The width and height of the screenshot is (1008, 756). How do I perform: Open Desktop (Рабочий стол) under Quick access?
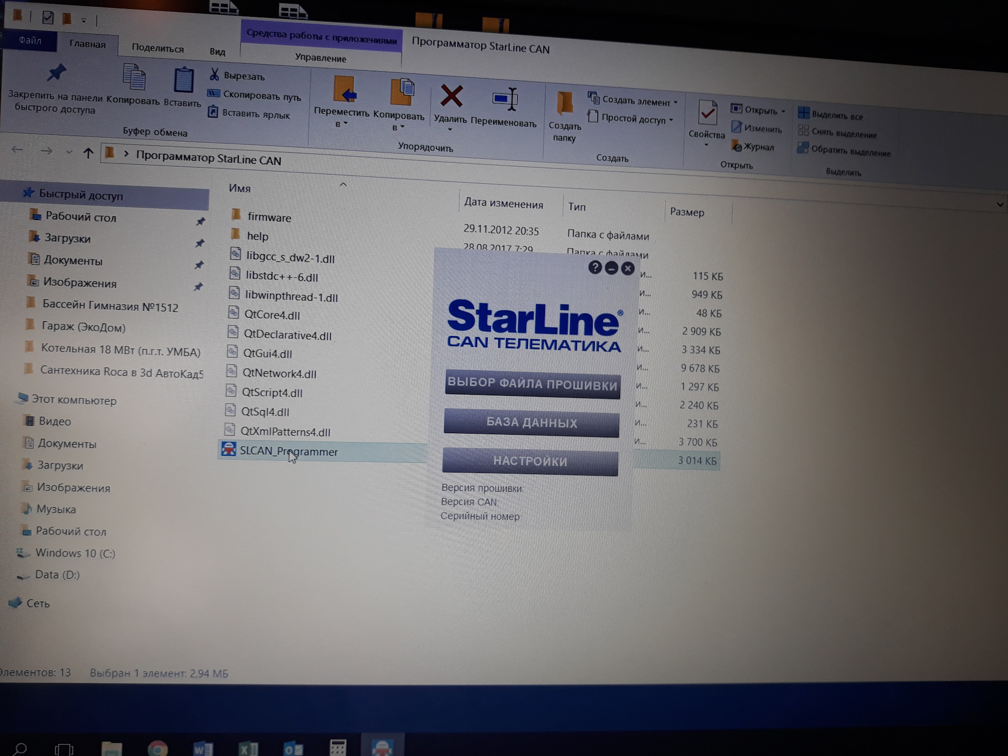click(x=80, y=217)
